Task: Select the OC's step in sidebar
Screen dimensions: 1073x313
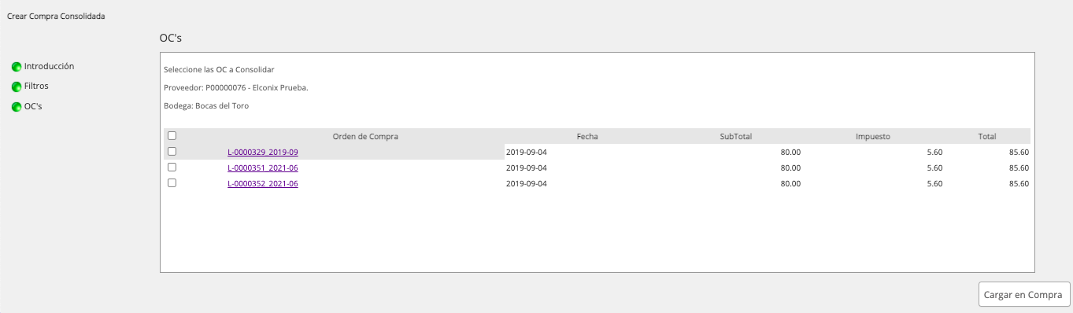Action: [x=33, y=106]
